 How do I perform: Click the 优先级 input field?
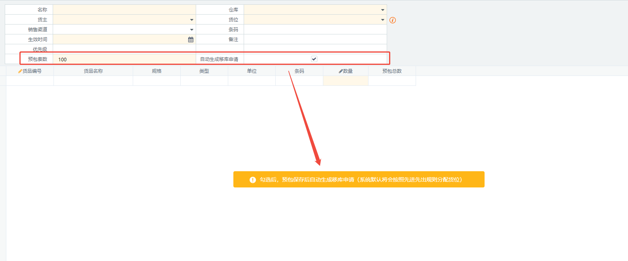pos(124,49)
